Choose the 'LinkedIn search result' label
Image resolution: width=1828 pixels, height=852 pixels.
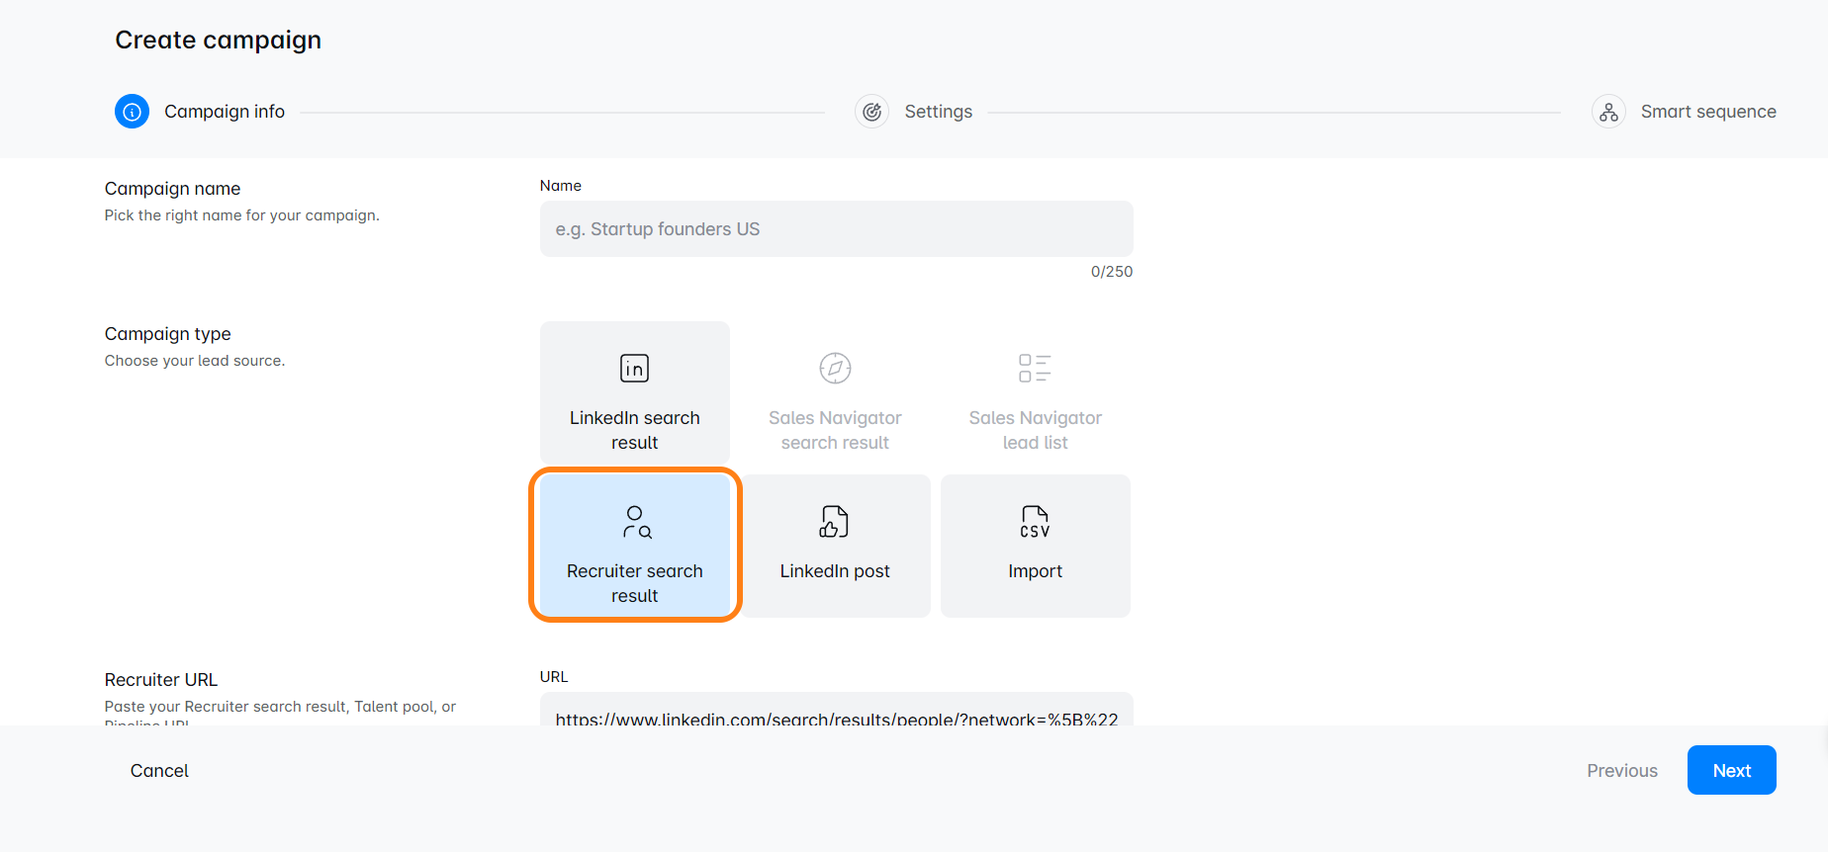click(634, 430)
